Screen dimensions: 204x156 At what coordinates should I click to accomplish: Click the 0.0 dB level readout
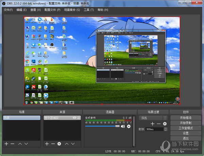pyautogui.click(x=127, y=118)
